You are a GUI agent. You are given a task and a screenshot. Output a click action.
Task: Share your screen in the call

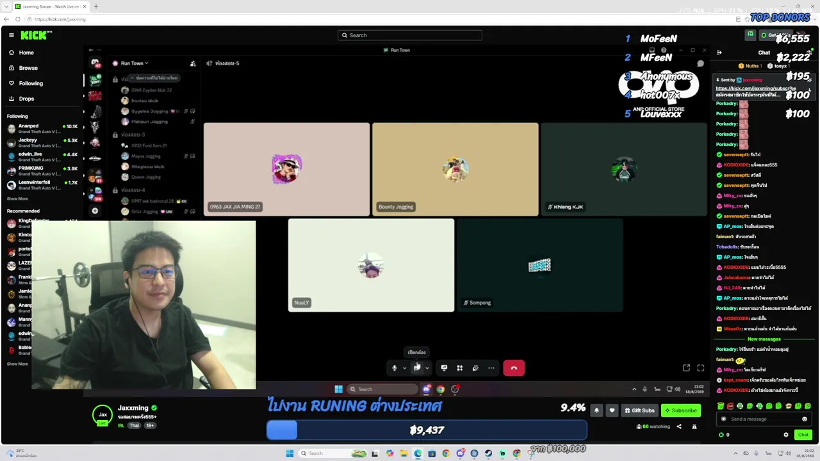click(444, 368)
